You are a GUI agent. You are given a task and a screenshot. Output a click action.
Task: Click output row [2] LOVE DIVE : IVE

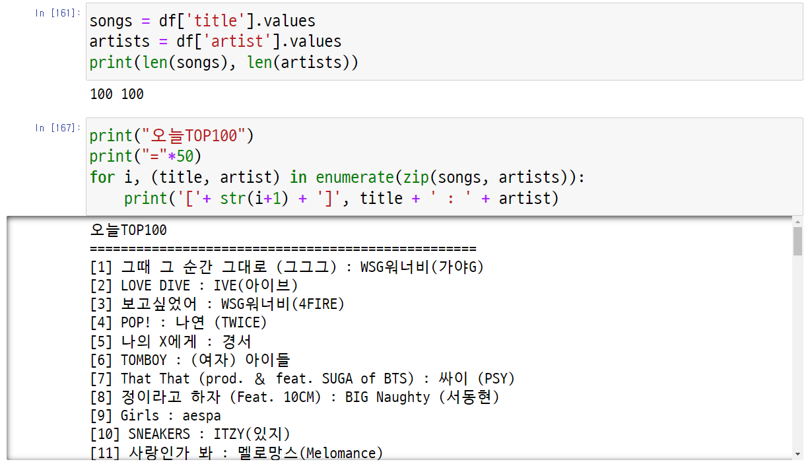[x=194, y=286]
